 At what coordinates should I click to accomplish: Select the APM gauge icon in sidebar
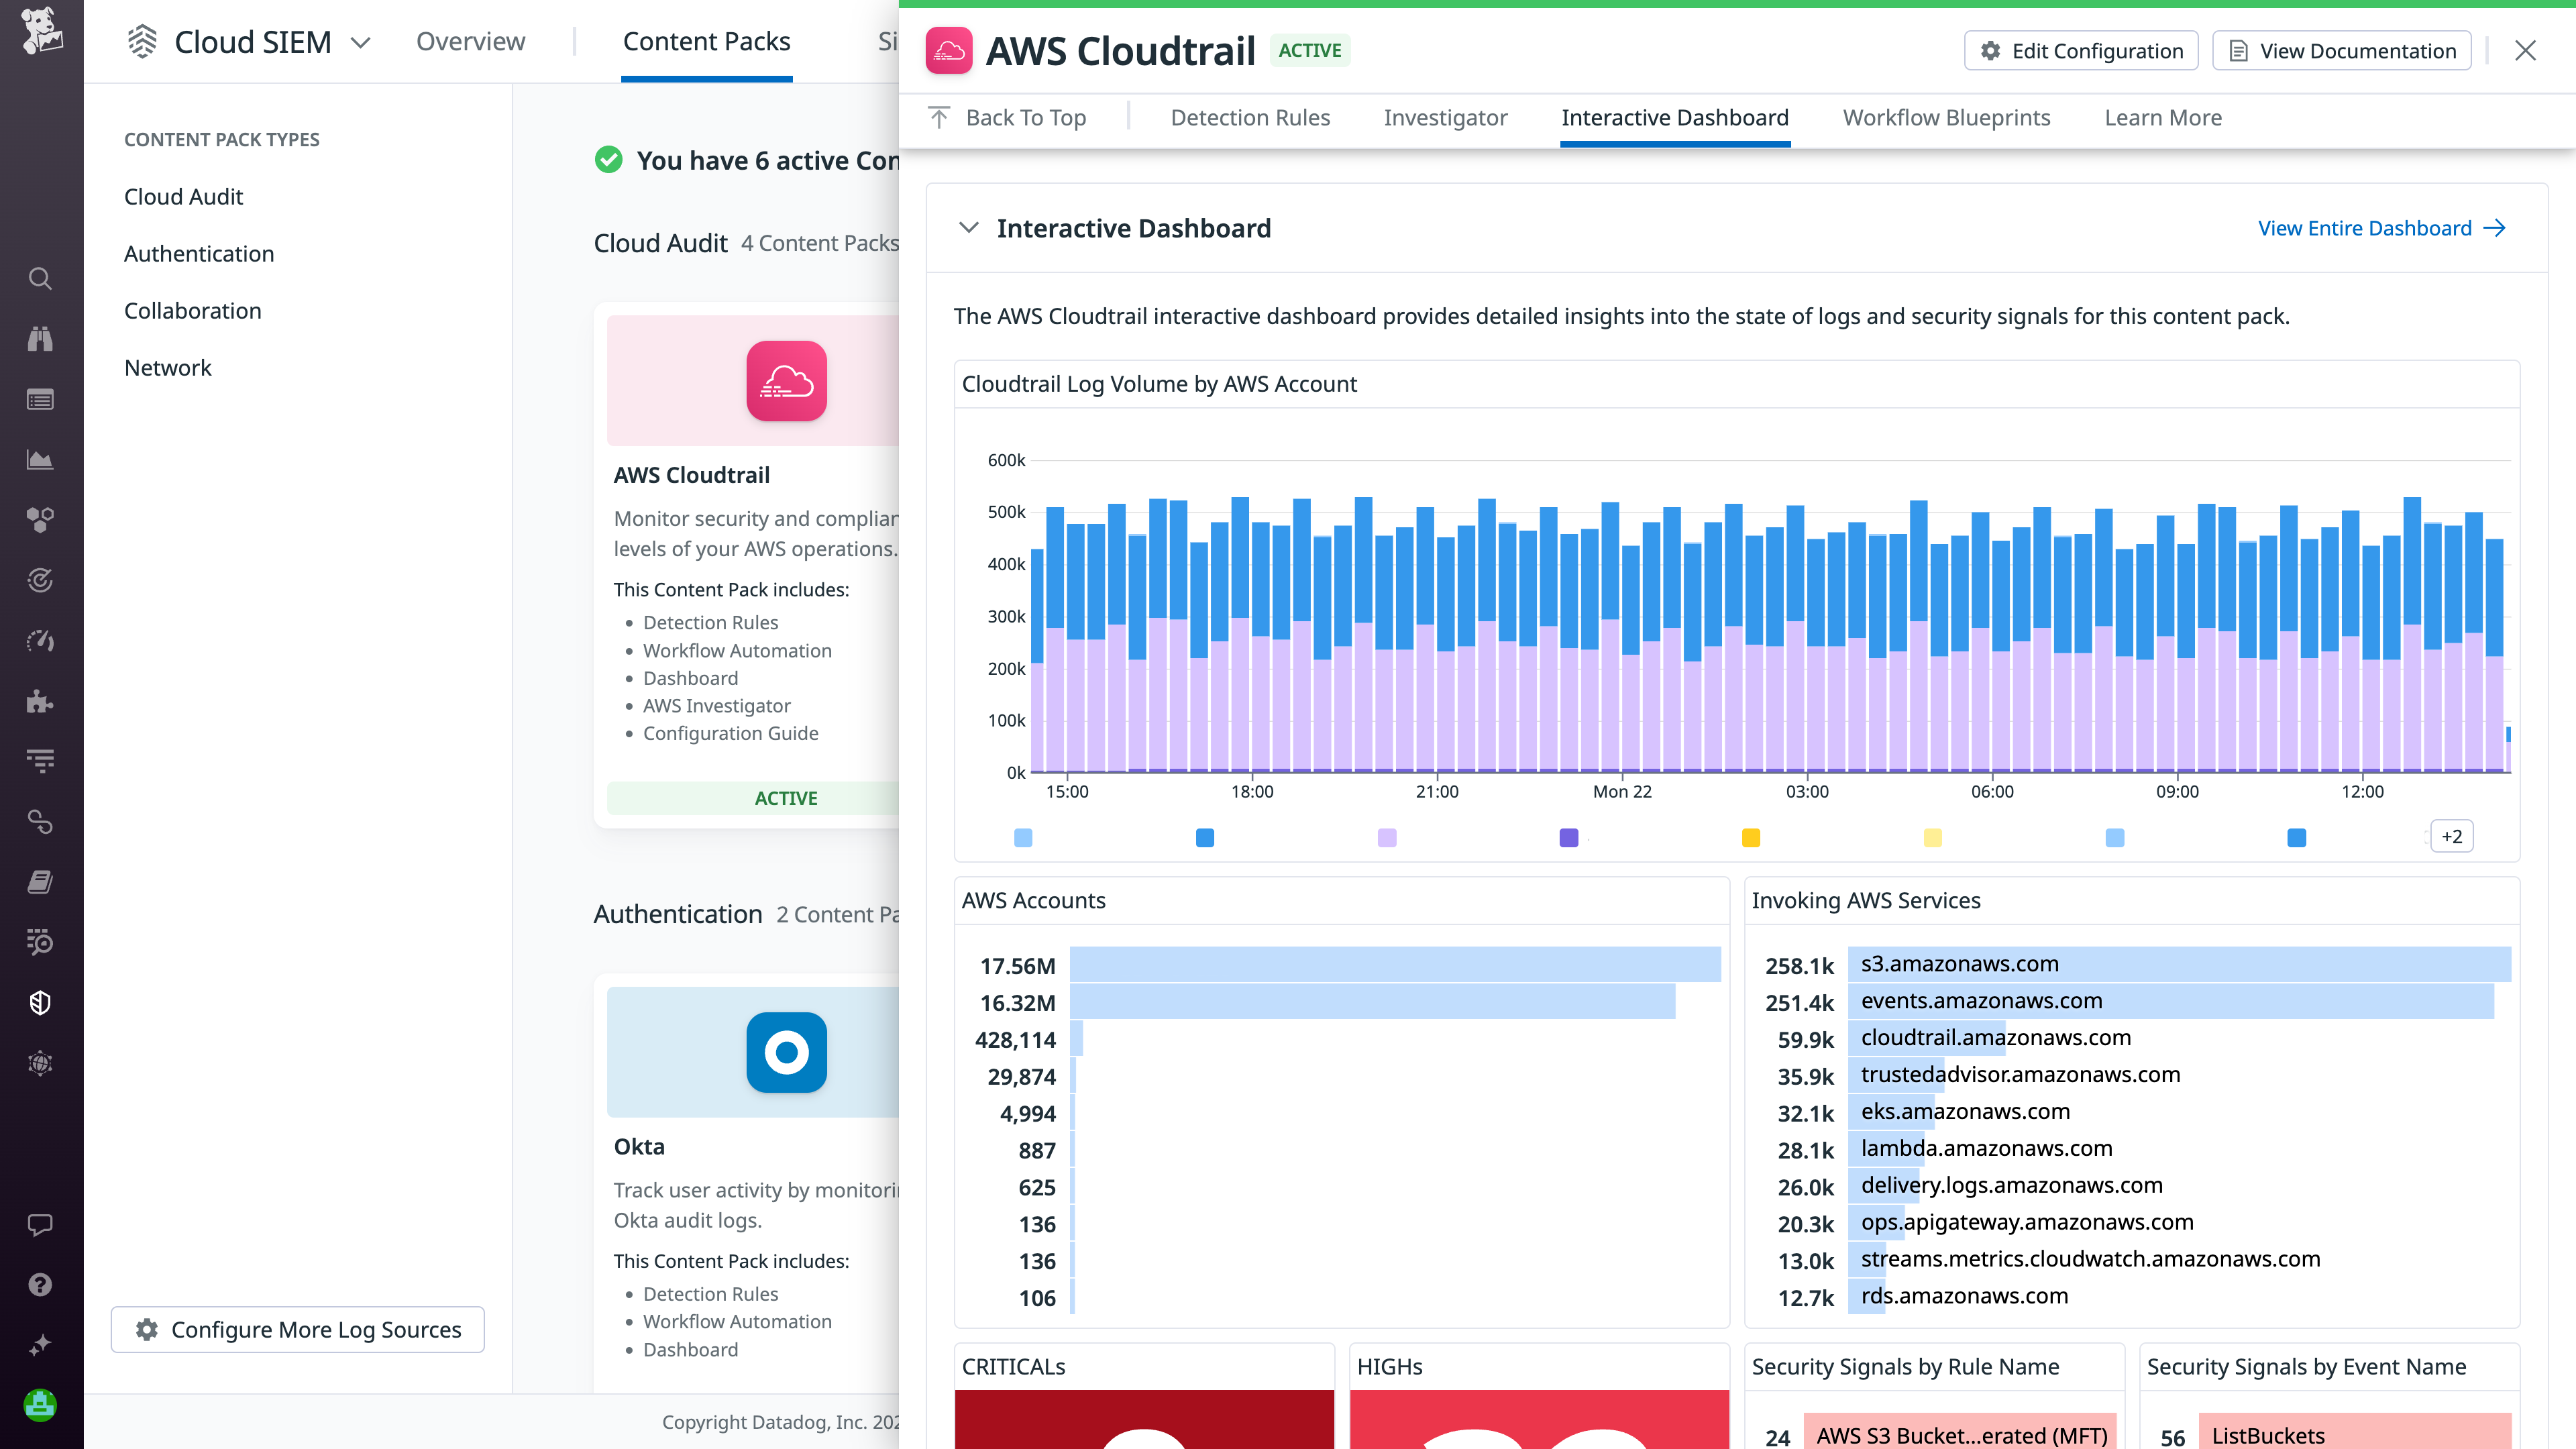coord(40,641)
